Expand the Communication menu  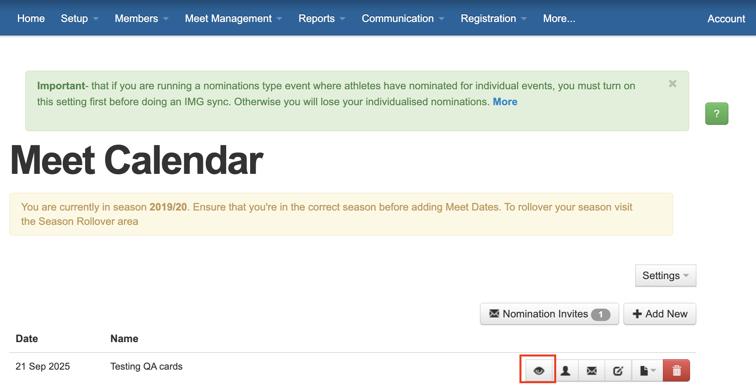(403, 18)
